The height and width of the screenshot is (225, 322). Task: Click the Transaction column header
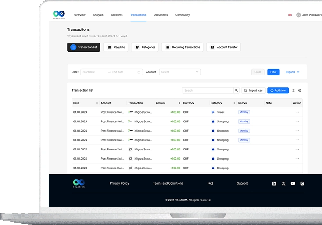tap(136, 103)
